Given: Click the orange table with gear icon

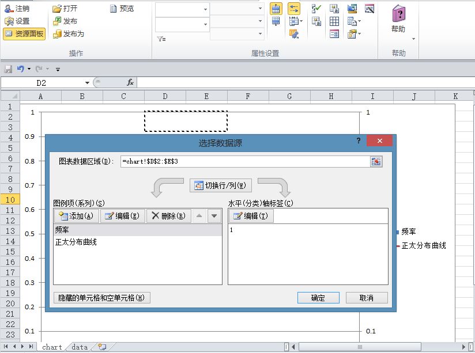Looking at the screenshot, I should pos(294,34).
